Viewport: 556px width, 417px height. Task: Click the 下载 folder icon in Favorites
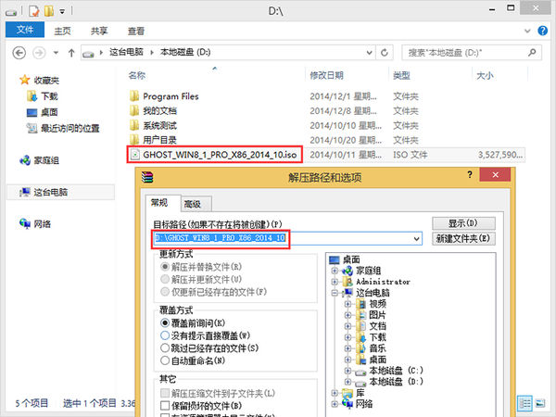tap(31, 96)
